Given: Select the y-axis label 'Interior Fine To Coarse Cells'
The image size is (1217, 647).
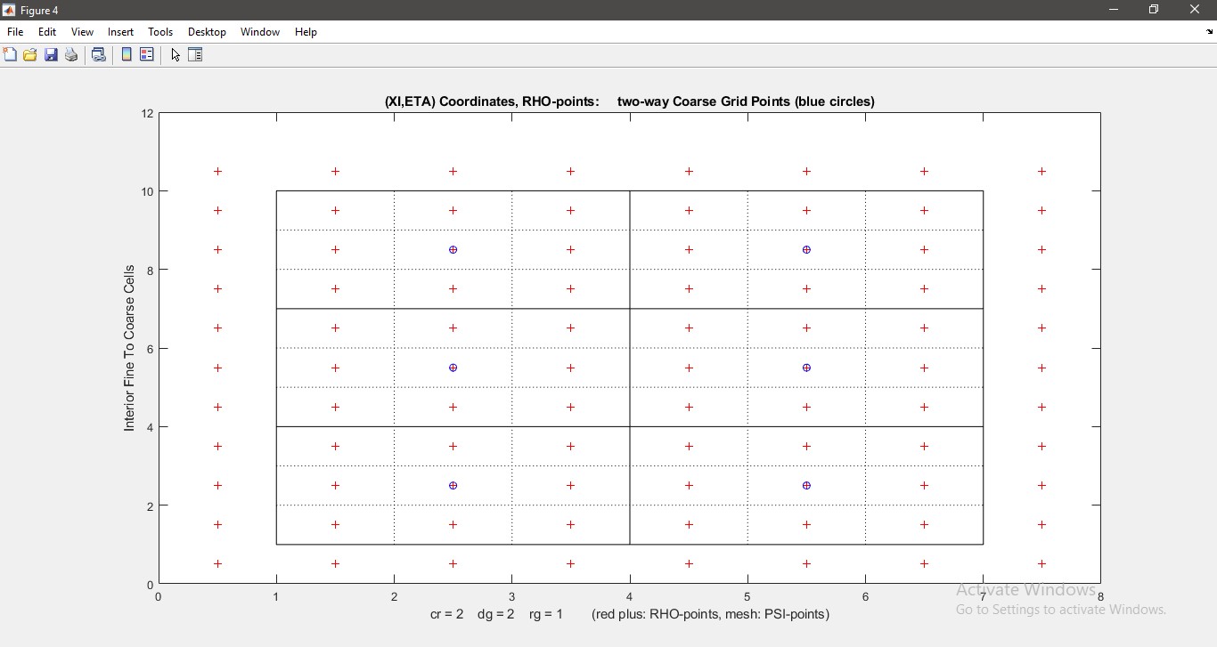Looking at the screenshot, I should [x=129, y=348].
